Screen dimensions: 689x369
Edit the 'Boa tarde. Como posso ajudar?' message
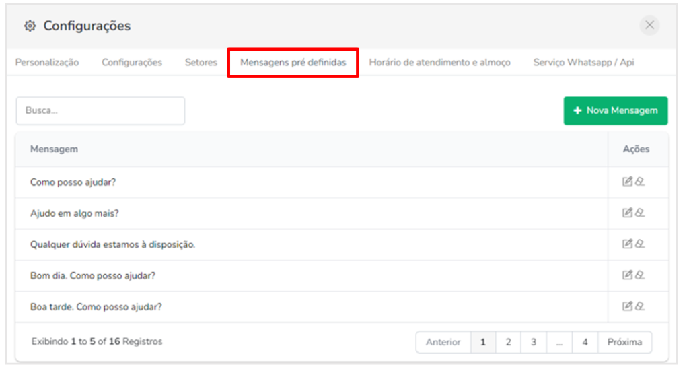627,306
